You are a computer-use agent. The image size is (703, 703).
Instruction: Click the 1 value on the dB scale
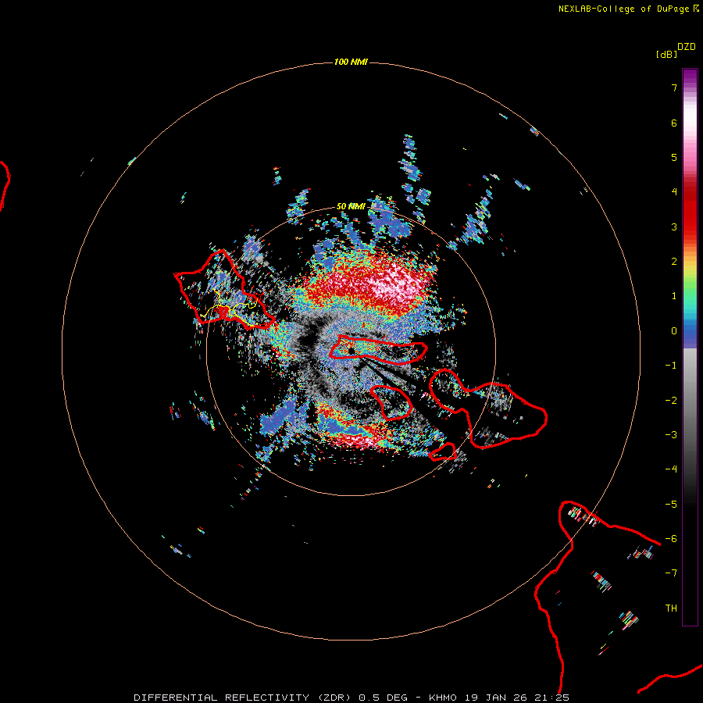674,296
